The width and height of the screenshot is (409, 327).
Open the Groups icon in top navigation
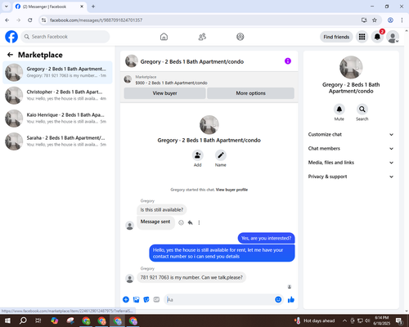pos(240,37)
